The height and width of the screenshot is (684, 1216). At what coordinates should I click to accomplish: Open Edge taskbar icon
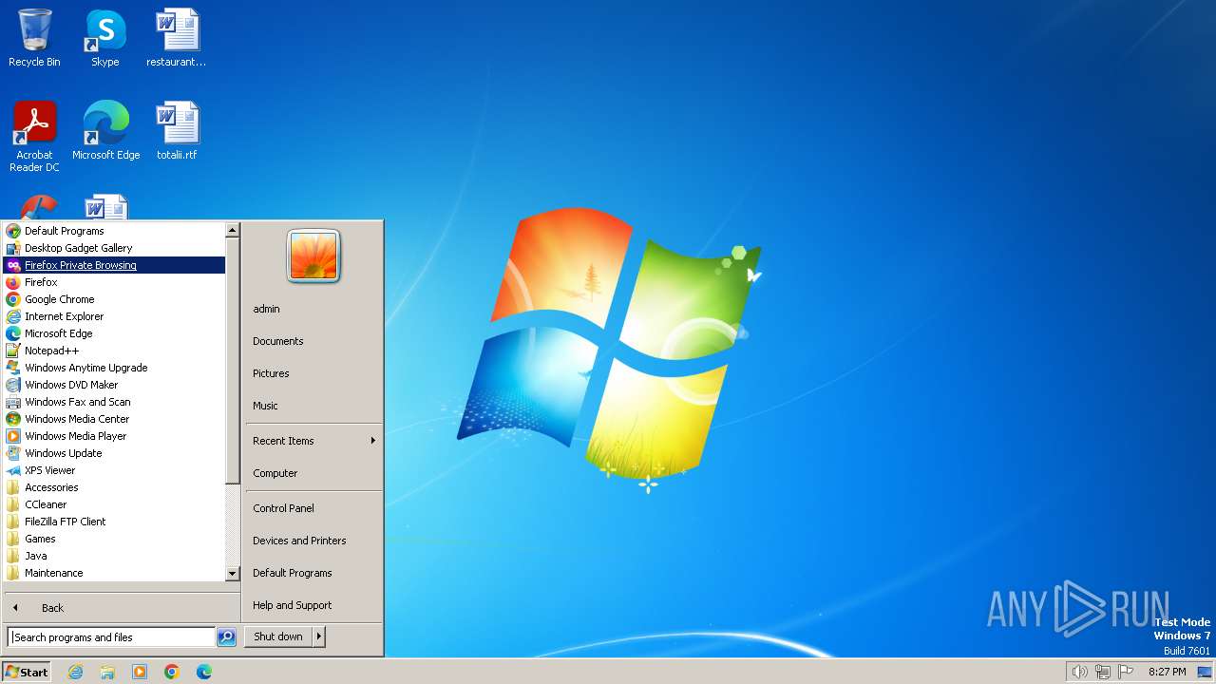point(204,672)
